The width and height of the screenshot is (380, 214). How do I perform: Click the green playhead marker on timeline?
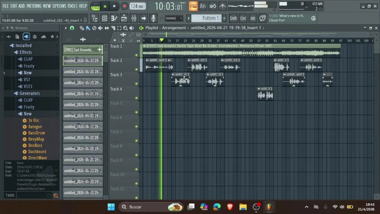click(161, 40)
